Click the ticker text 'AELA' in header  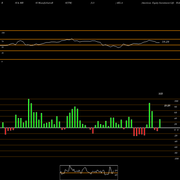click(120, 3)
